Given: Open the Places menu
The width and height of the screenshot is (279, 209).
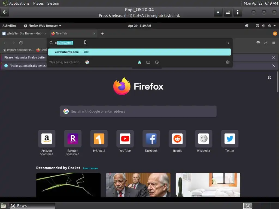Looking at the screenshot, I should [x=38, y=3].
